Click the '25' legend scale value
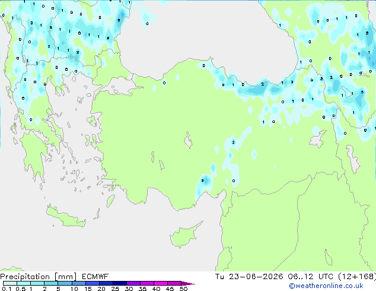Image resolution: width=376 pixels, height=291 pixels. pyautogui.click(x=115, y=289)
